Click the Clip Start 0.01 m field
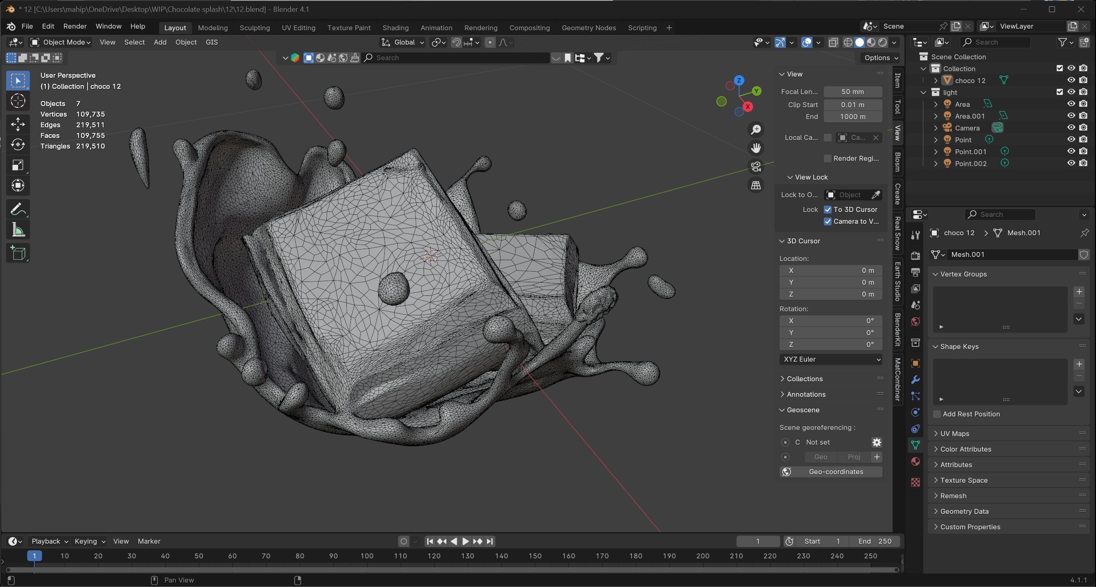1096x587 pixels. click(852, 105)
